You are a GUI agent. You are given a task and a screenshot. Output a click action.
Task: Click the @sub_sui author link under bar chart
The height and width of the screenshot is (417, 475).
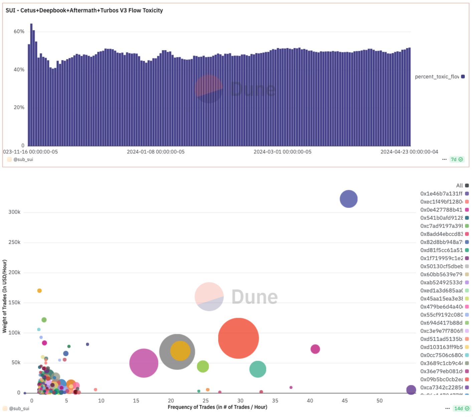(x=23, y=159)
